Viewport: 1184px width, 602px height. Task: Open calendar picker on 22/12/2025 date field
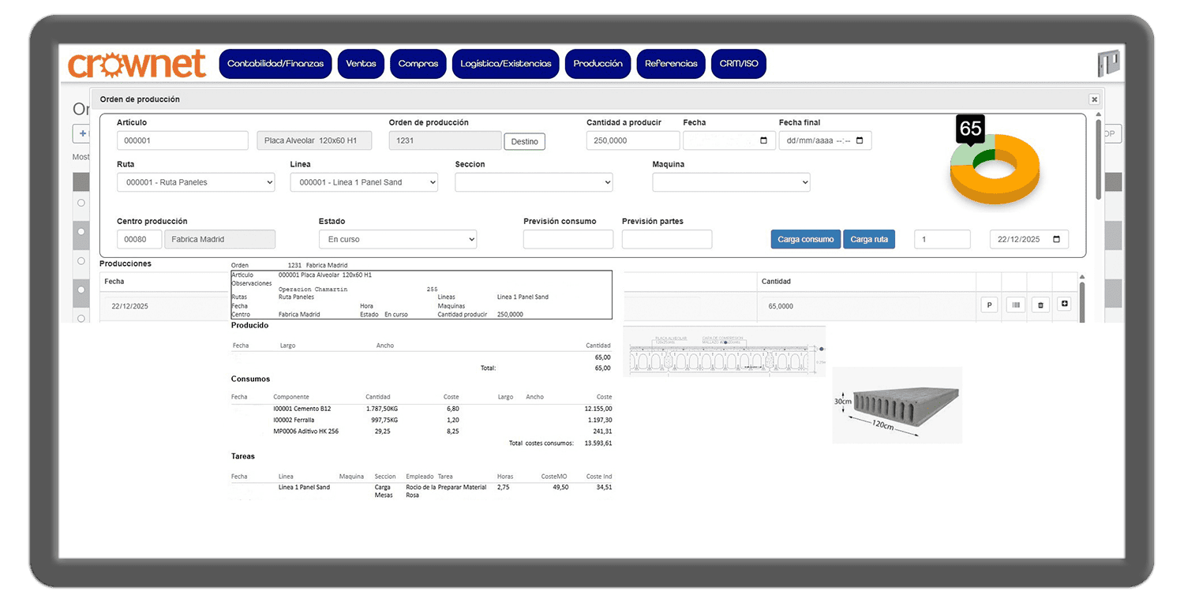coord(1056,239)
